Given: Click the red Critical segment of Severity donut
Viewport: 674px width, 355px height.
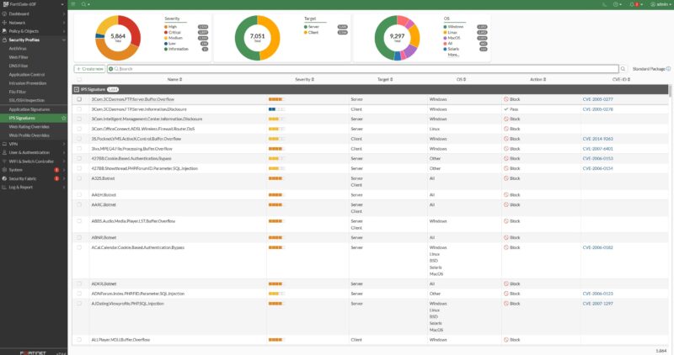Looking at the screenshot, I should tap(131, 29).
